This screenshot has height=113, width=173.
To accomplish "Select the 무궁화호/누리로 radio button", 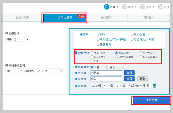I will pyautogui.click(x=132, y=39).
